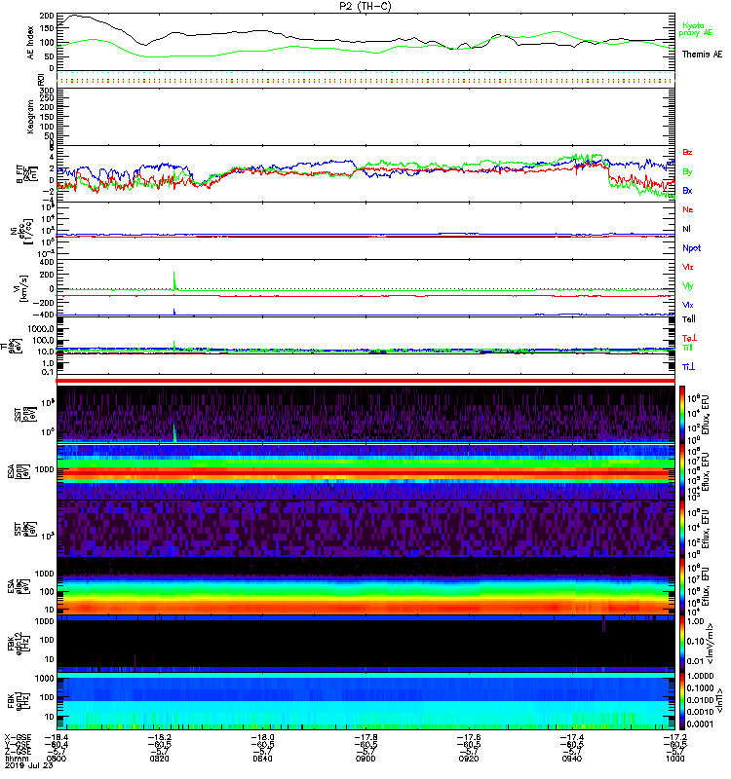Click the green By legend label
This screenshot has height=779, width=731.
(x=687, y=172)
